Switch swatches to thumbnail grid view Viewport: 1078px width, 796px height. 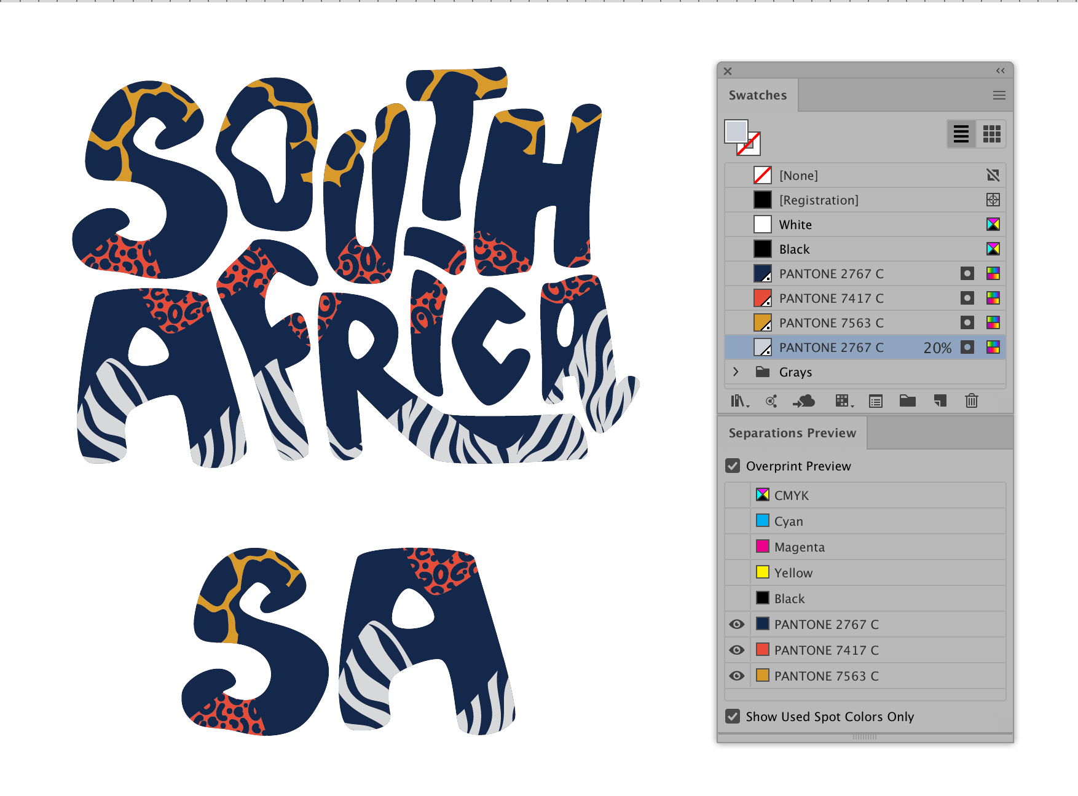point(991,134)
